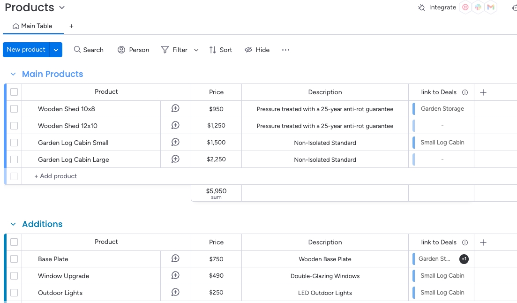Switch to the Main Table tab
The width and height of the screenshot is (517, 303).
point(33,26)
